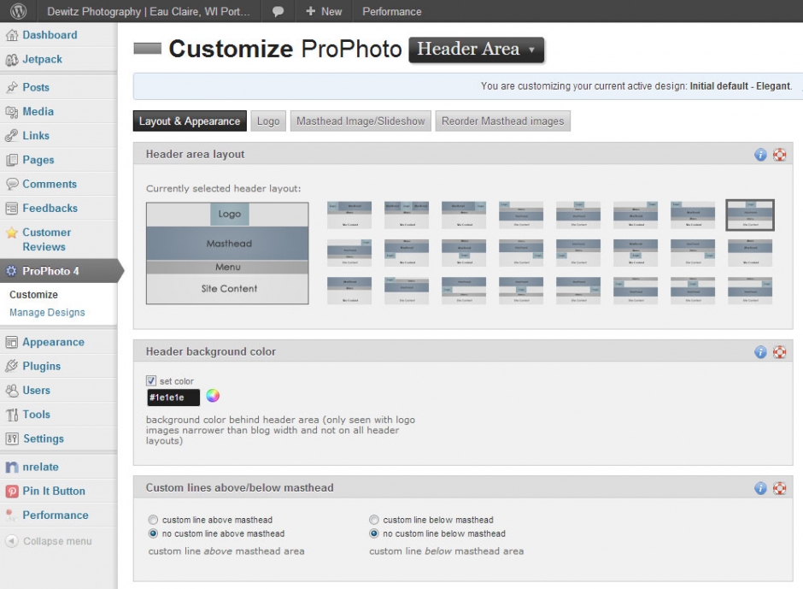
Task: Click info icon for Header area layout
Action: 760,154
